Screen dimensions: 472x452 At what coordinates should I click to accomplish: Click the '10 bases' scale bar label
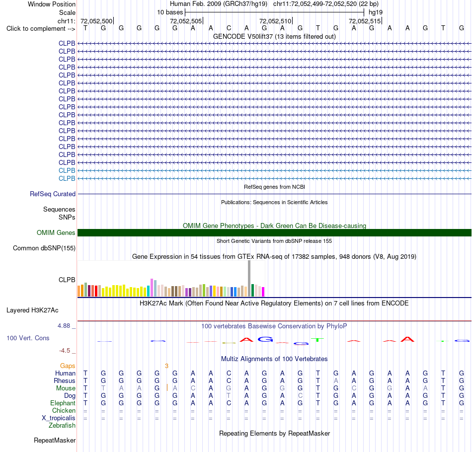[170, 12]
